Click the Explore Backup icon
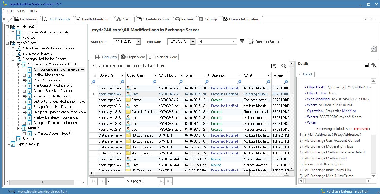 coord(13,144)
